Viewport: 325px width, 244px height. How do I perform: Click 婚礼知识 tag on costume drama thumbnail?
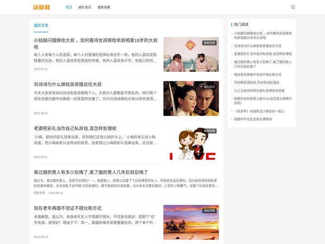[x=209, y=87]
